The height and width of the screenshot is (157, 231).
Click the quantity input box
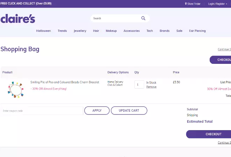pos(139,84)
